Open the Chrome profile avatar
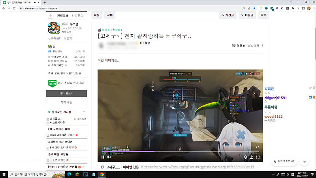Viewport: 316px width, 178px height. pos(309,8)
